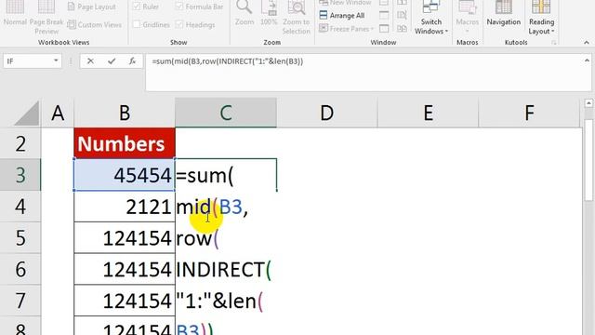Image resolution: width=595 pixels, height=335 pixels.
Task: Open Kutools Navigation pane
Action: click(x=504, y=14)
